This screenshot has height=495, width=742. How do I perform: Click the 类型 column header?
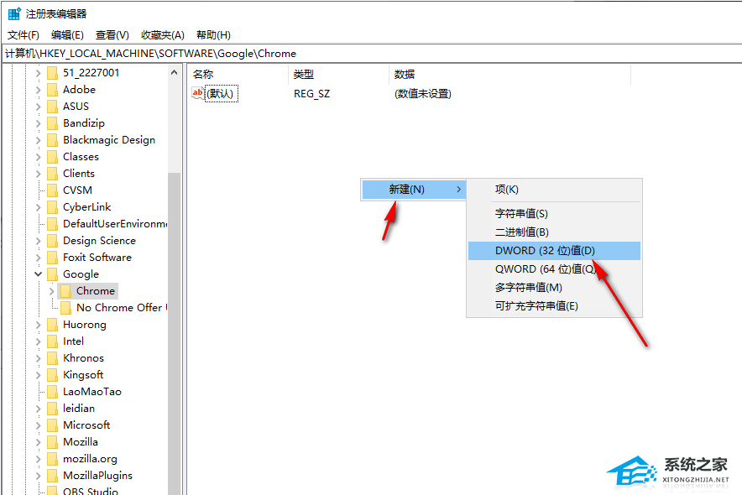pyautogui.click(x=338, y=74)
